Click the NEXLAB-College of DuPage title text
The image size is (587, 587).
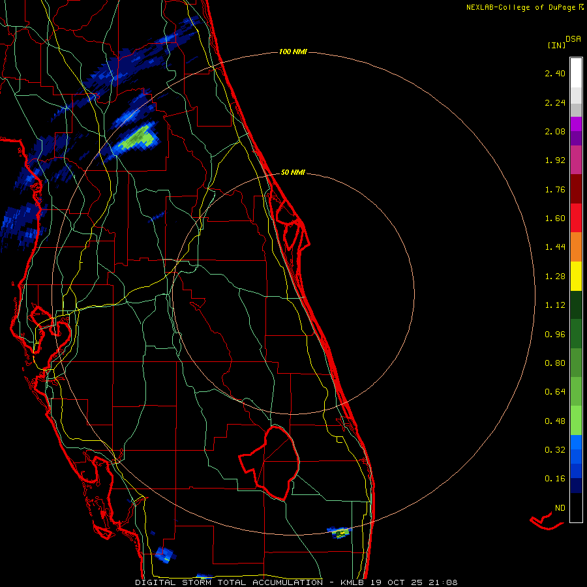click(x=520, y=7)
